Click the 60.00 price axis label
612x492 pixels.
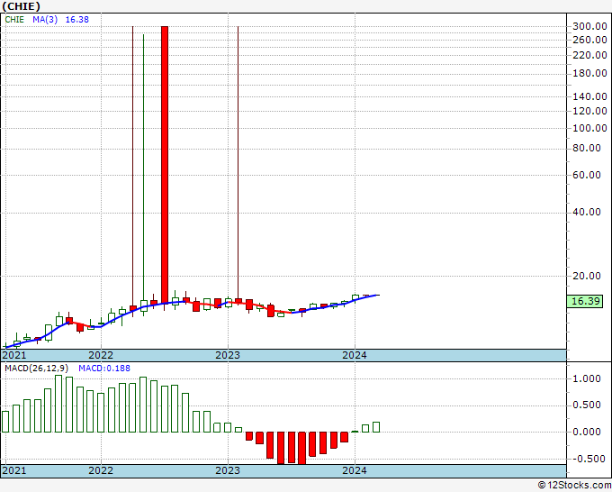tap(586, 175)
